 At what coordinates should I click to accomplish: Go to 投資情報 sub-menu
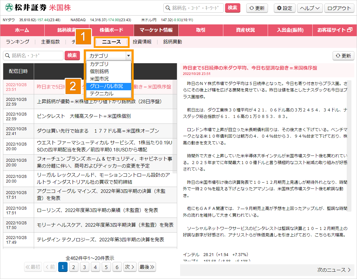click(x=142, y=42)
